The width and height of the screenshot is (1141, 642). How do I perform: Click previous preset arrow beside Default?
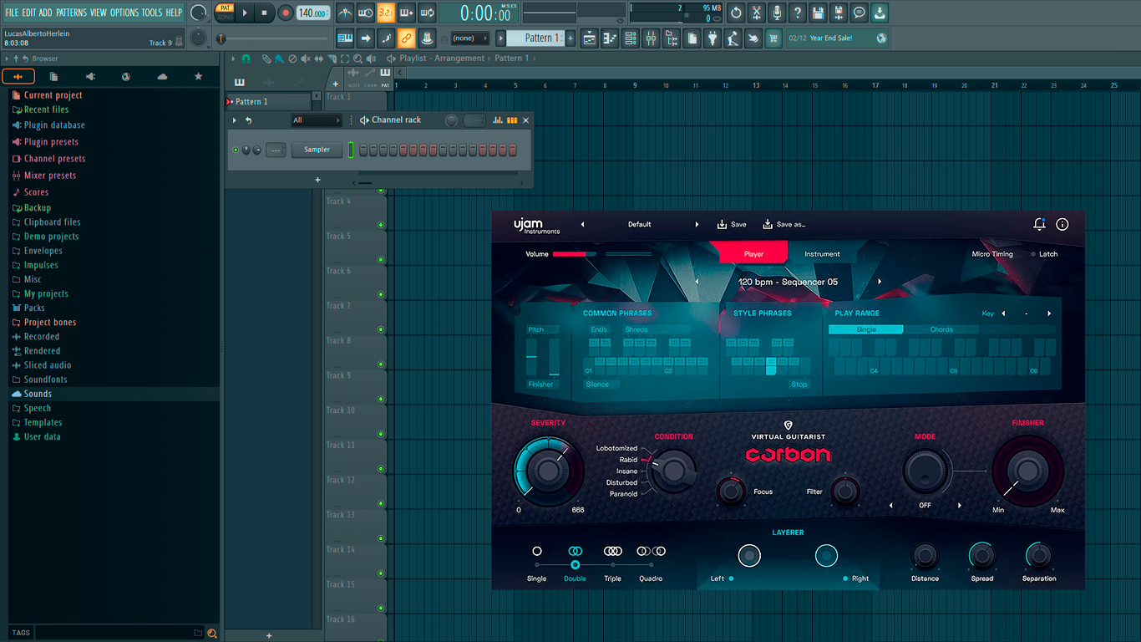582,224
